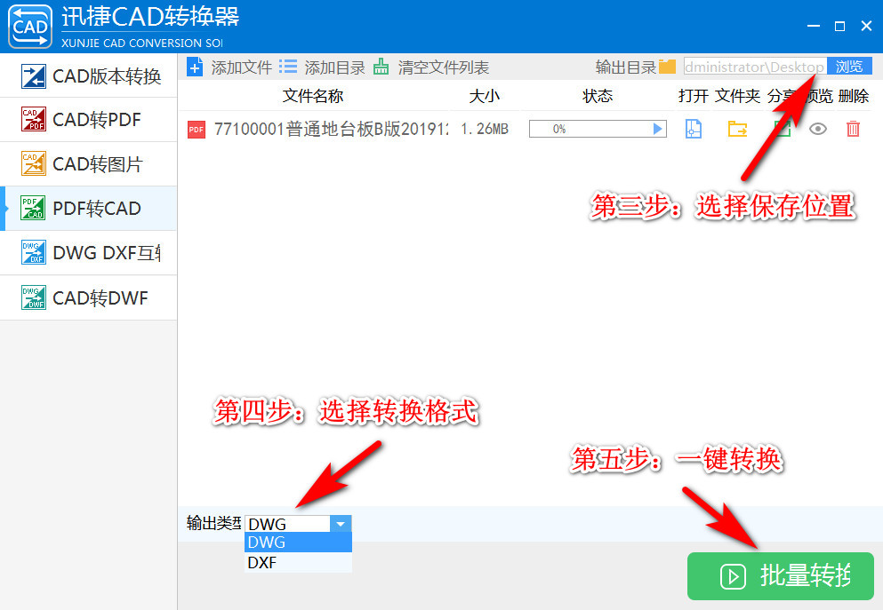Open the CAD版本转换 sidebar tab

point(88,75)
